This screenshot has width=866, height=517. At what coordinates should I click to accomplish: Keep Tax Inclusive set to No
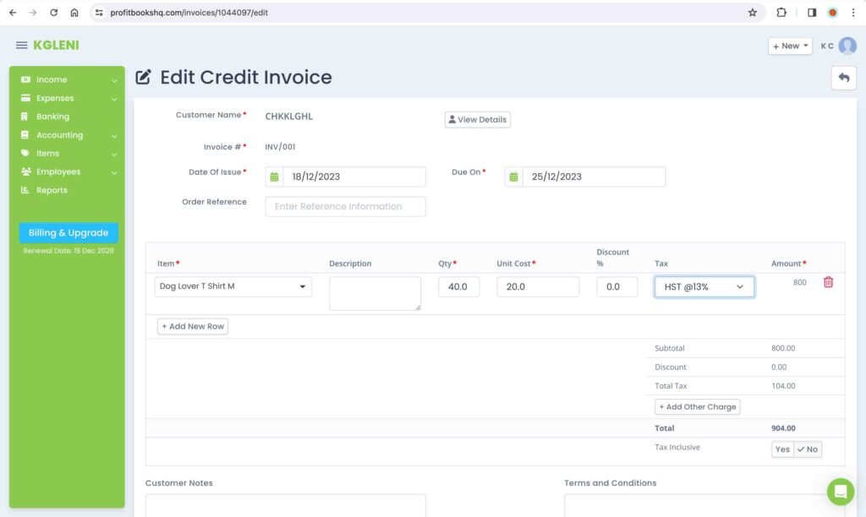(x=808, y=449)
